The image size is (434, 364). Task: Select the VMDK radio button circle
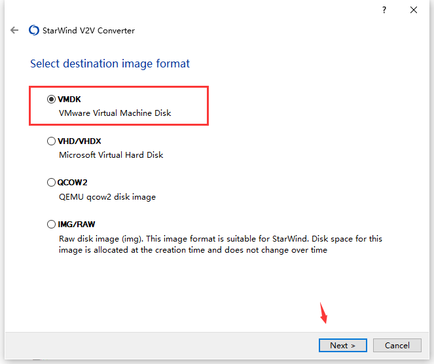pyautogui.click(x=51, y=99)
